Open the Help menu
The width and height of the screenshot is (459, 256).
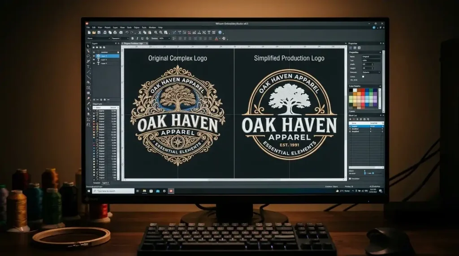pos(160,27)
